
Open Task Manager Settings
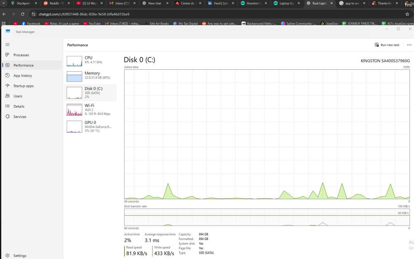point(32,256)
